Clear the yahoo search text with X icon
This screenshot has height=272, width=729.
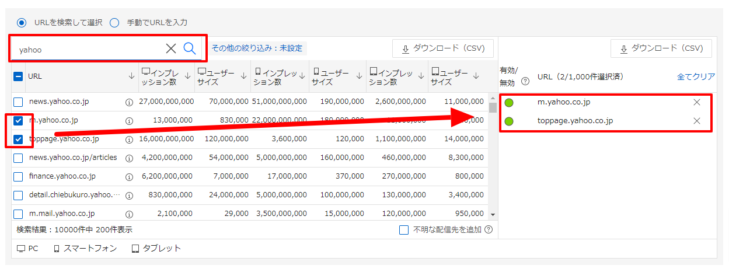[170, 48]
